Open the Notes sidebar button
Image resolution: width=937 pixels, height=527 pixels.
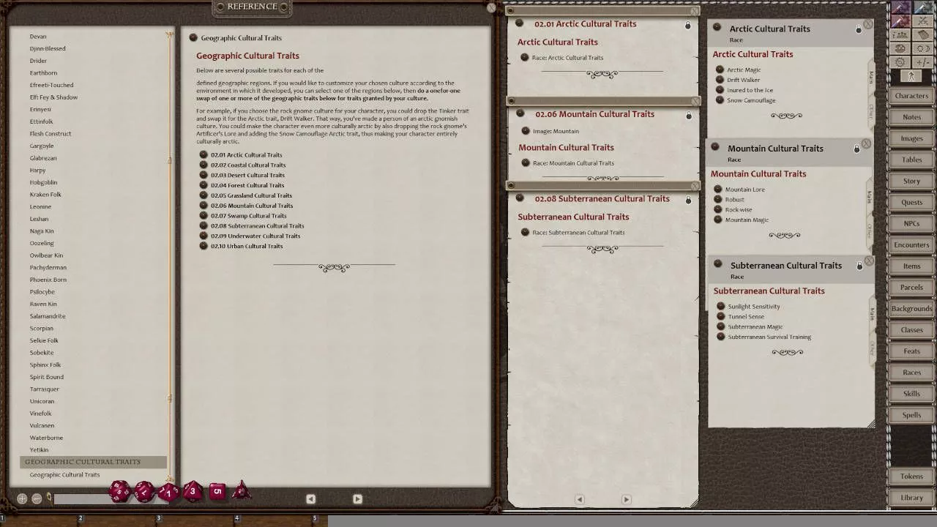[x=911, y=117]
